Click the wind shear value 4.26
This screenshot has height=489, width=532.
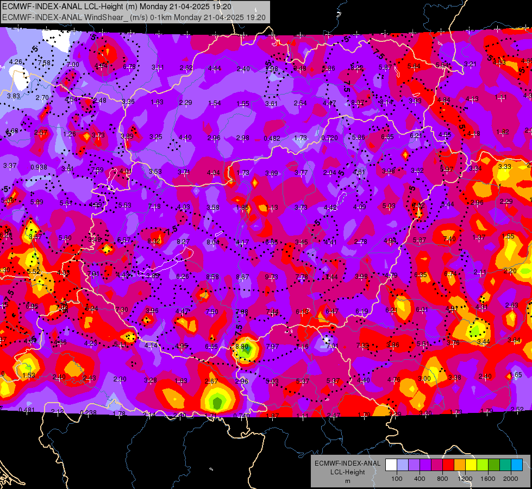point(16,62)
